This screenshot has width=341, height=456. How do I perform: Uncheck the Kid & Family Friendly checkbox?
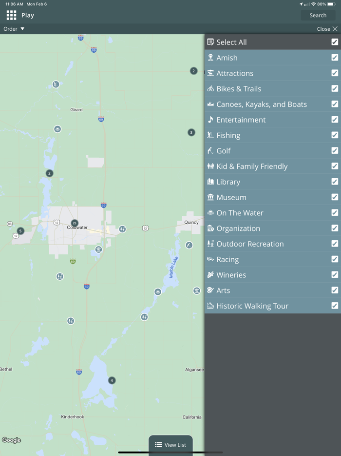pyautogui.click(x=335, y=166)
